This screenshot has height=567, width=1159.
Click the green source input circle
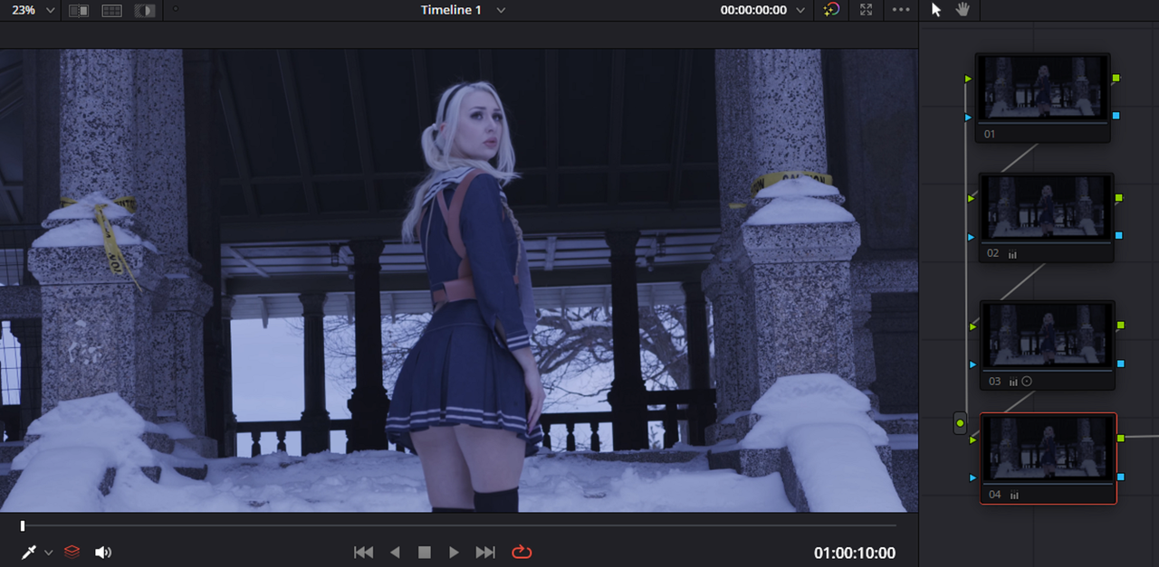(960, 422)
